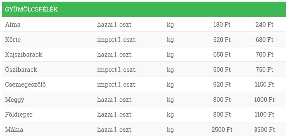Click the Őszibarack product name
Screen dimensions: 288x136
coord(21,70)
